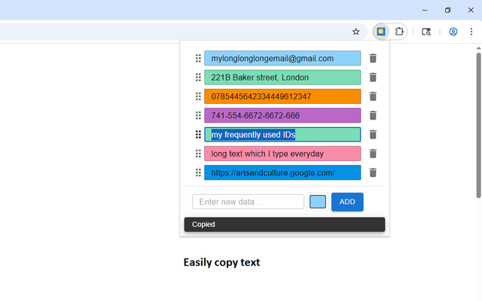Pick a color from the blue swatch
This screenshot has height=301, width=482.
(318, 202)
